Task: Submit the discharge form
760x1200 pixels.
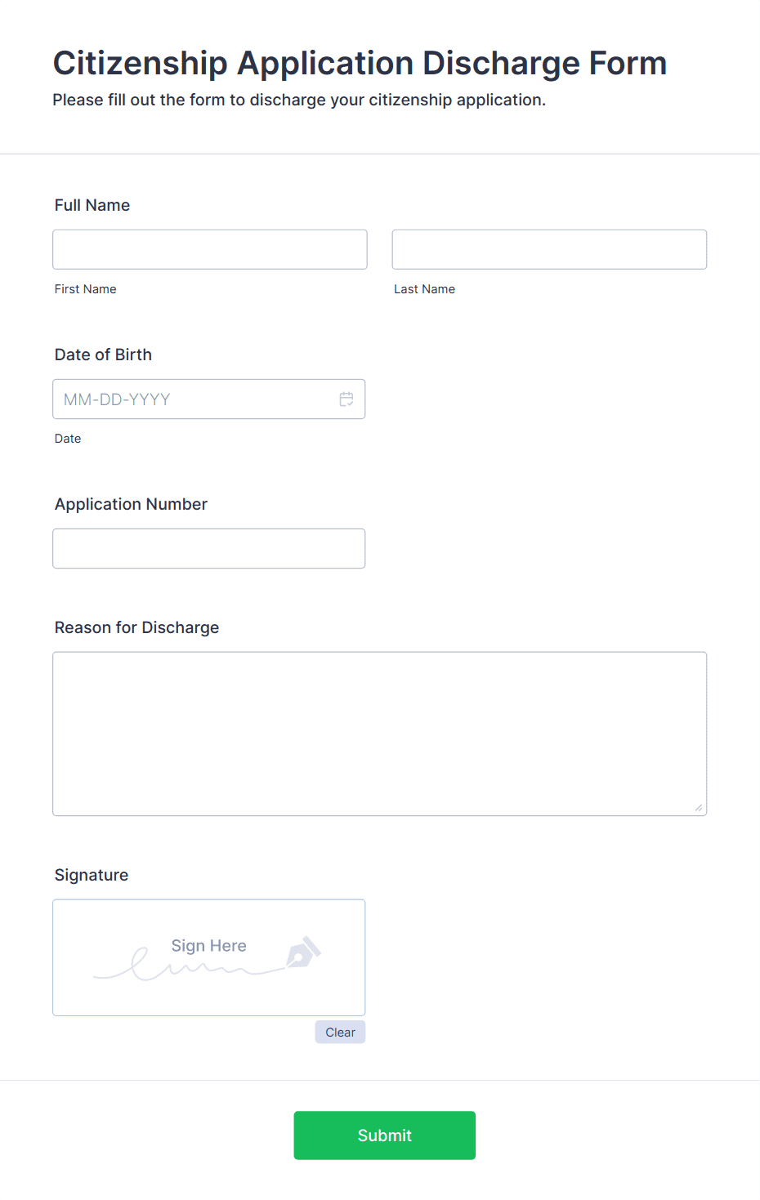Action: coord(385,1135)
